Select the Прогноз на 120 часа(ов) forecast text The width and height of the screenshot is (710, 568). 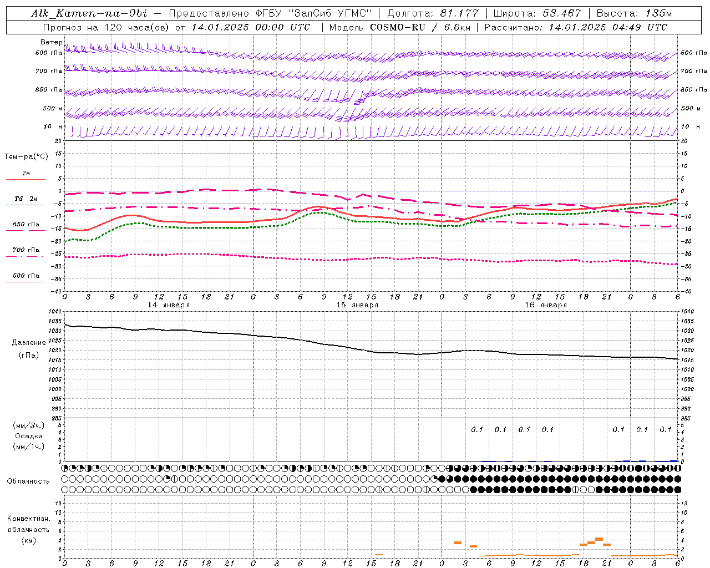(x=107, y=27)
